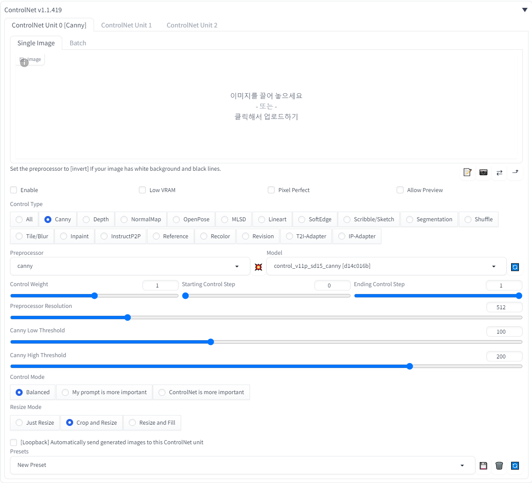Click the info icon on Image label
Screen dimensions: 532x483
(x=24, y=63)
